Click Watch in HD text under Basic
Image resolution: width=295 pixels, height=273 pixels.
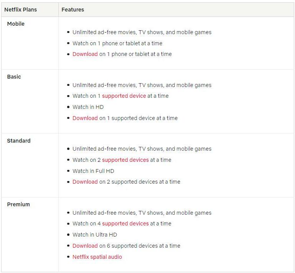(x=88, y=107)
